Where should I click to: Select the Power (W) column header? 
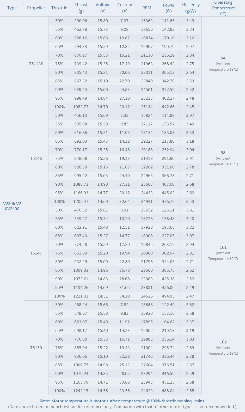169,8
